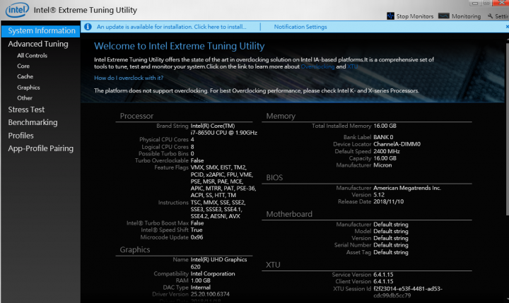Click the 'American Megatrends Inc.' value
The height and width of the screenshot is (303, 509).
407,188
